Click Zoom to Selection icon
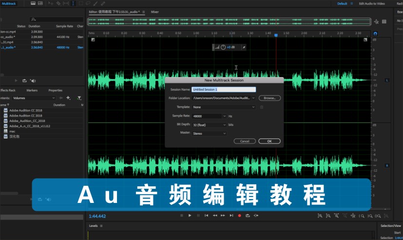This screenshot has width=403, height=240. pyautogui.click(x=378, y=216)
